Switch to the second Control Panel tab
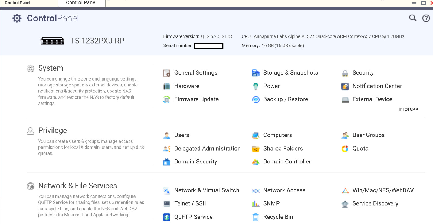This screenshot has width=433, height=224. pos(81,3)
